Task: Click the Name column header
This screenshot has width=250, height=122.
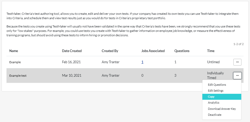Action: tap(13, 51)
